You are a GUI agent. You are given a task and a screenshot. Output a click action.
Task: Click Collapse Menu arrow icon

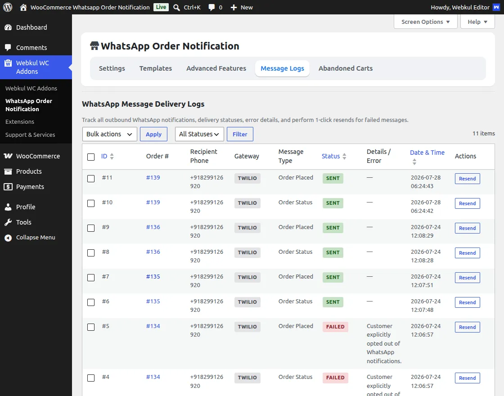[x=8, y=238]
